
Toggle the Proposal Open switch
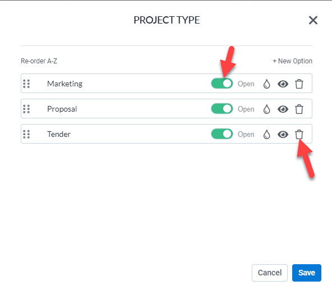222,109
